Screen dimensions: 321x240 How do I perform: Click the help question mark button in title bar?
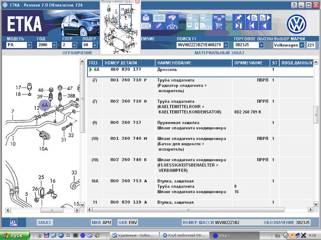coord(294,5)
